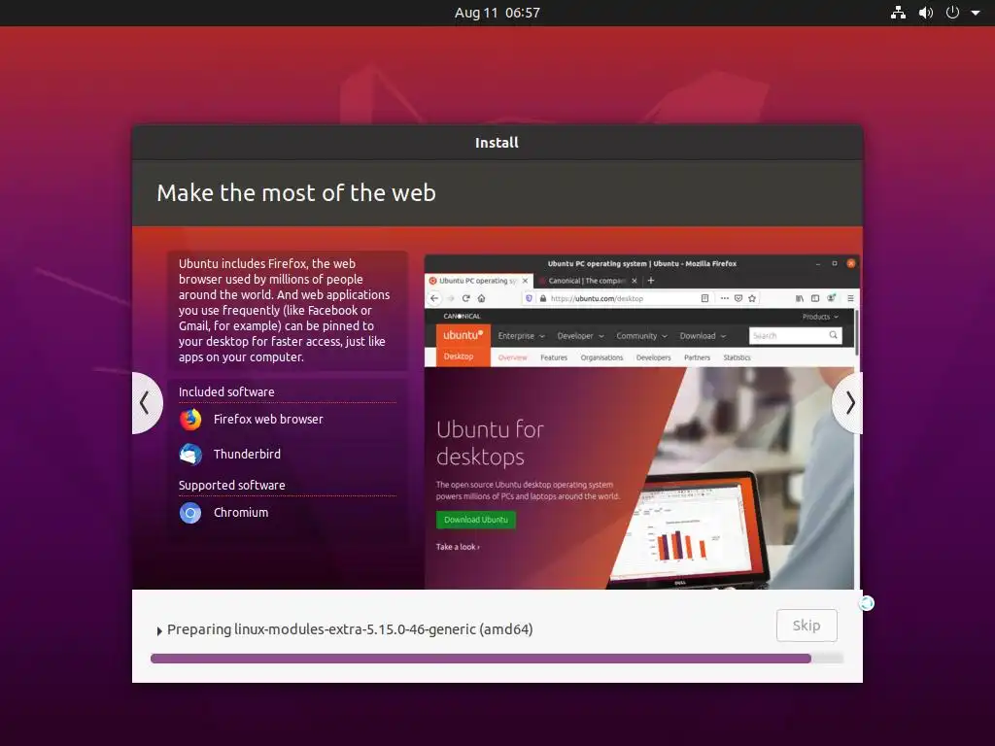The image size is (995, 746).
Task: Select the Canonical browser tab
Action: tap(587, 281)
